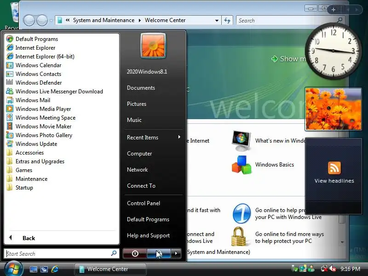Click the Show more link in Welcome Center
The image size is (368, 276).
[289, 59]
